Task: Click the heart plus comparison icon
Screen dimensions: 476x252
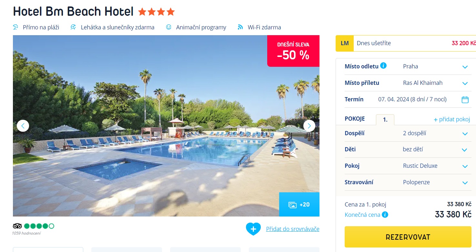Action: (x=253, y=229)
